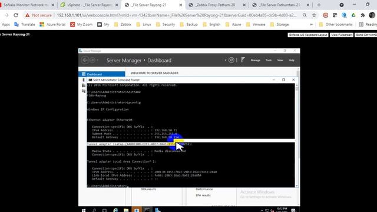
Task: Open Windows taskbar search
Action: tap(94, 210)
